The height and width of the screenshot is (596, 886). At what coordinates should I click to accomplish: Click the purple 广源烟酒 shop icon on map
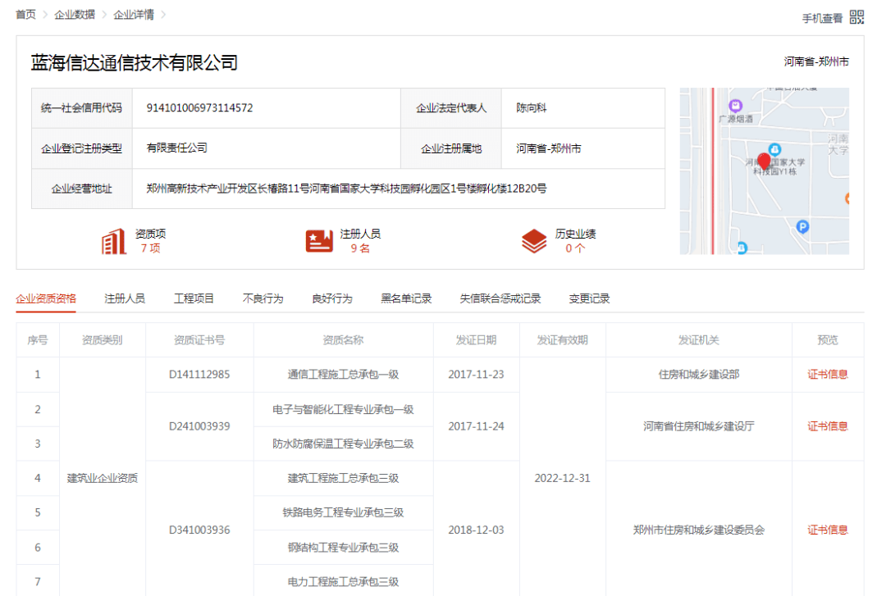pos(735,106)
